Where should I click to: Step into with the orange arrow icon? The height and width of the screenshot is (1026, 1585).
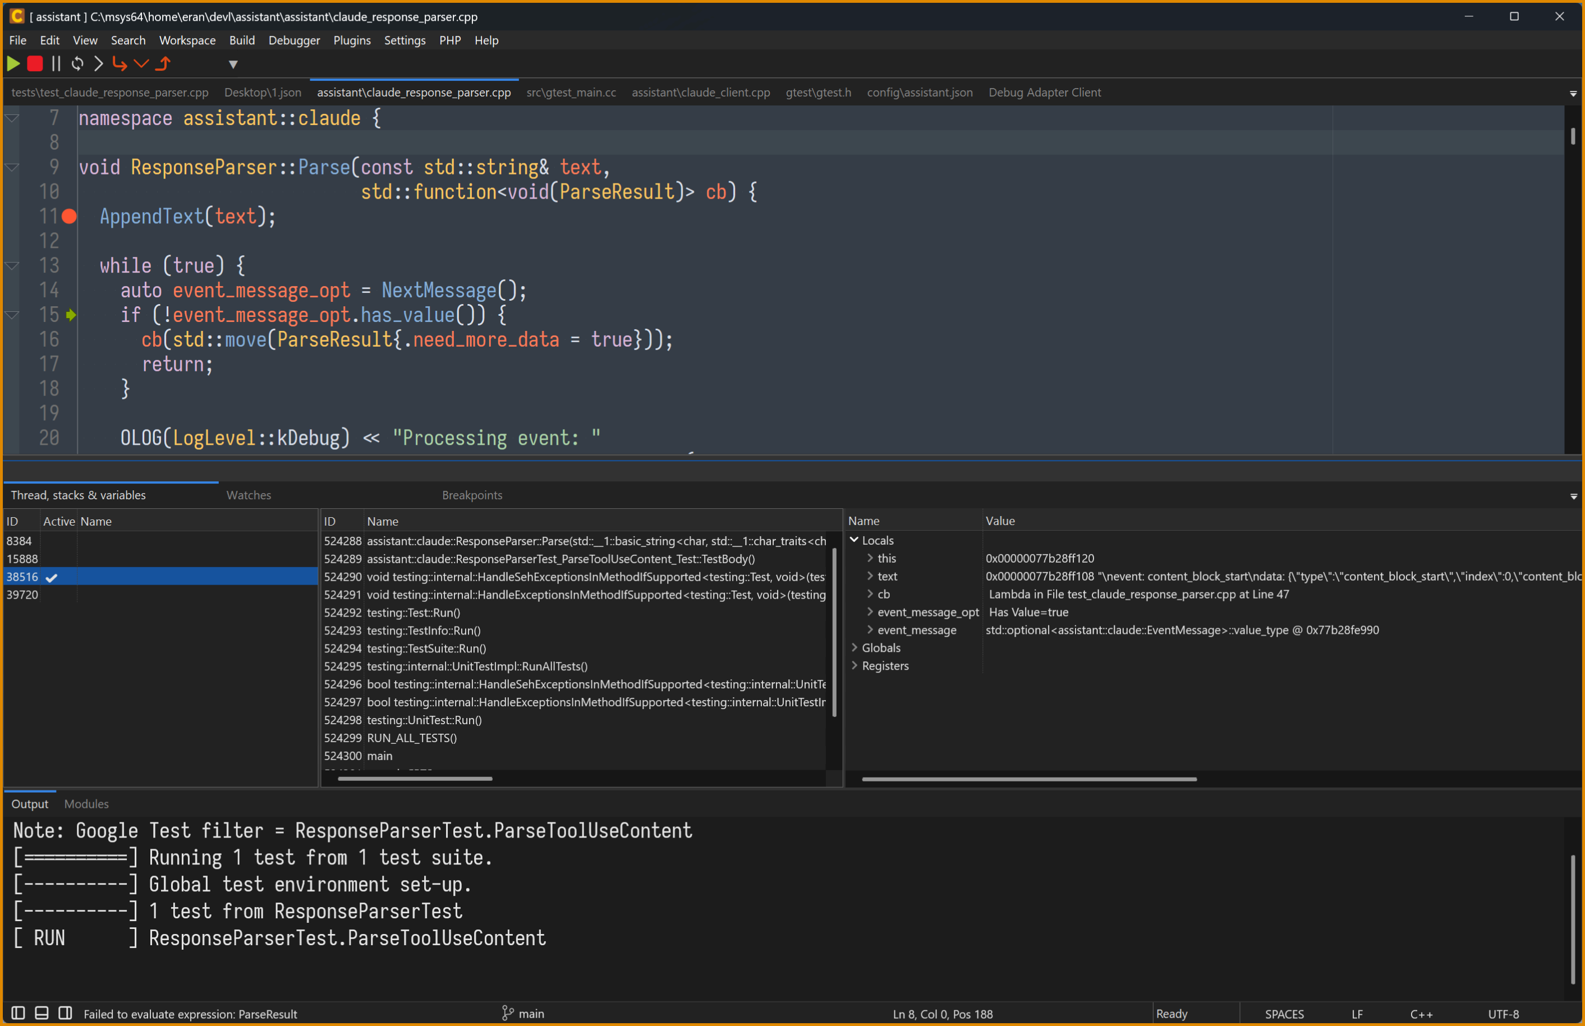120,63
